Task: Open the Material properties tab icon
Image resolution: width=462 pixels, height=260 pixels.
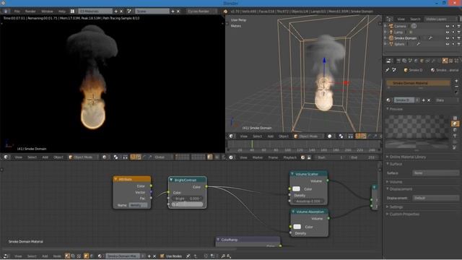Action: pyautogui.click(x=445, y=61)
